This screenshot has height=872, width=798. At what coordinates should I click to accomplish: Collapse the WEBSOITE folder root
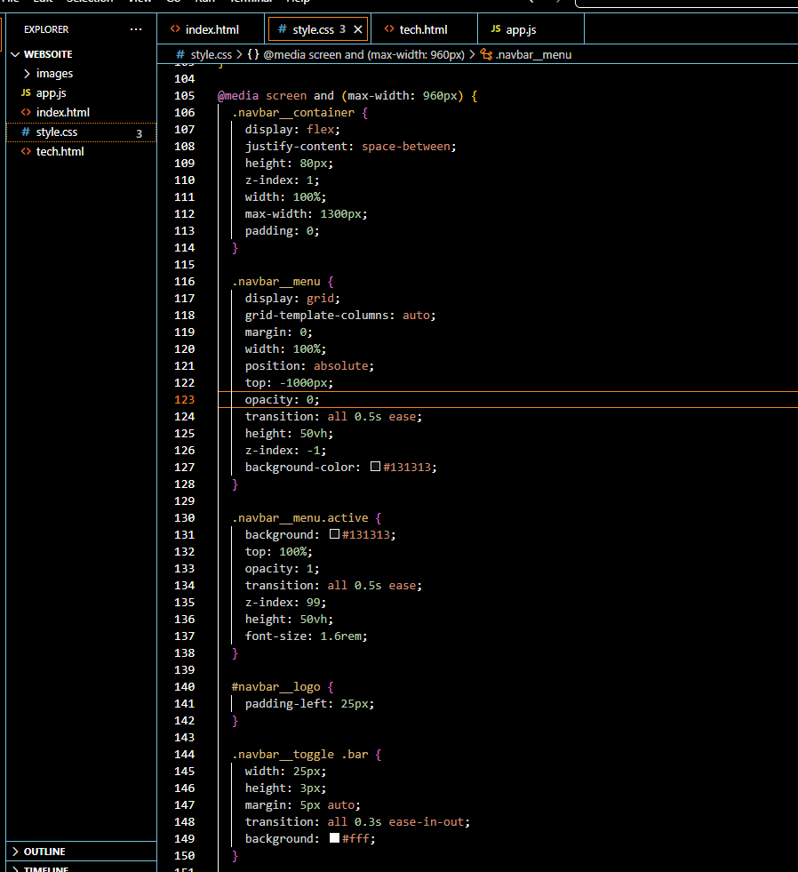(x=48, y=54)
